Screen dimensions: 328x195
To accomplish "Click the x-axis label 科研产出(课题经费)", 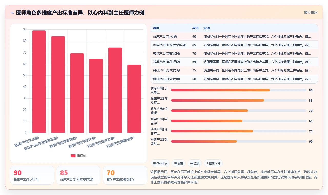I will pos(120,142).
